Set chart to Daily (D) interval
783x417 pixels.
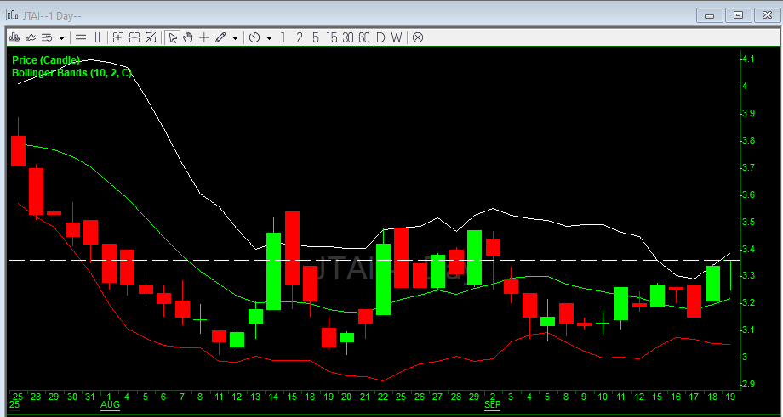380,37
